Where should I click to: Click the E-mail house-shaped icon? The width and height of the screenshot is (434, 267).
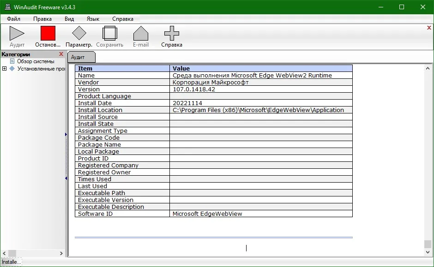coord(141,33)
